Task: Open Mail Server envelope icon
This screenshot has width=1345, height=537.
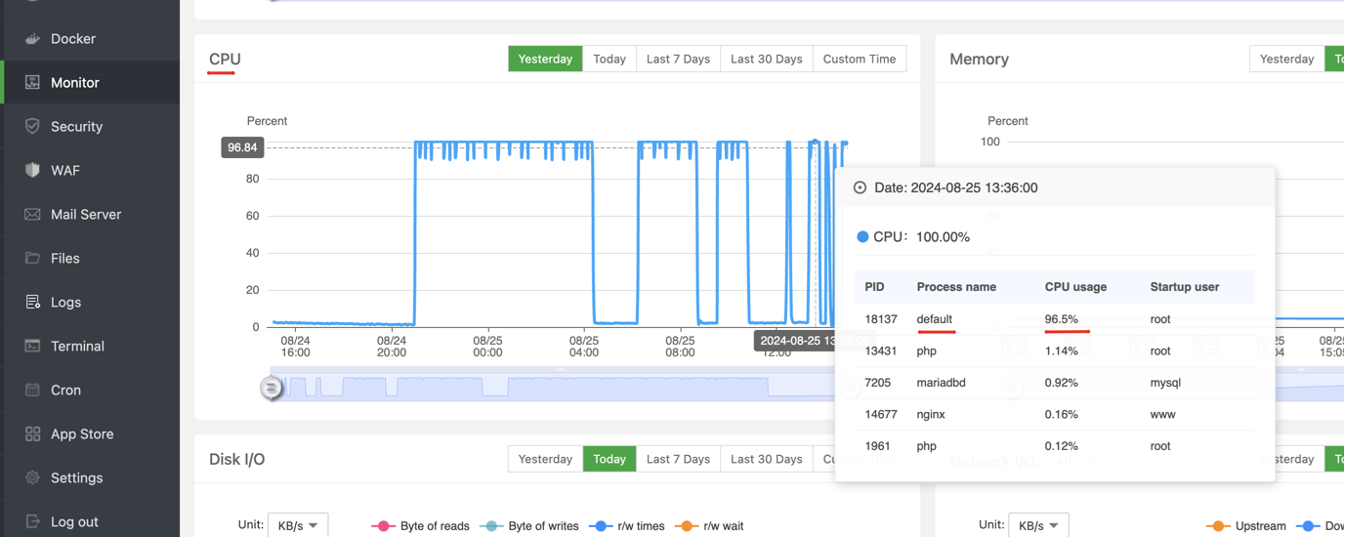Action: 32,215
